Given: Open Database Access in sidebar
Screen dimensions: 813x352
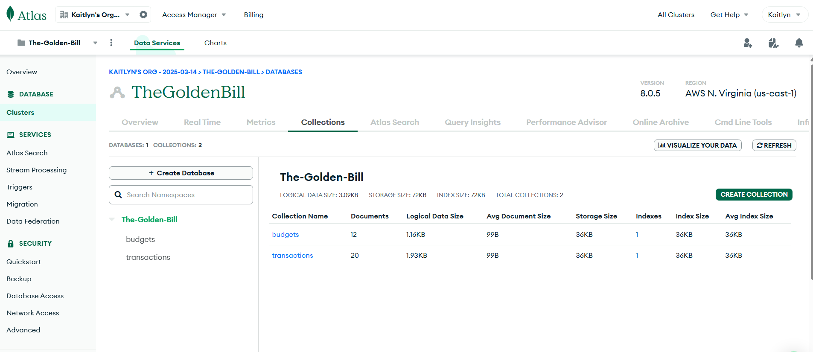Looking at the screenshot, I should point(35,296).
